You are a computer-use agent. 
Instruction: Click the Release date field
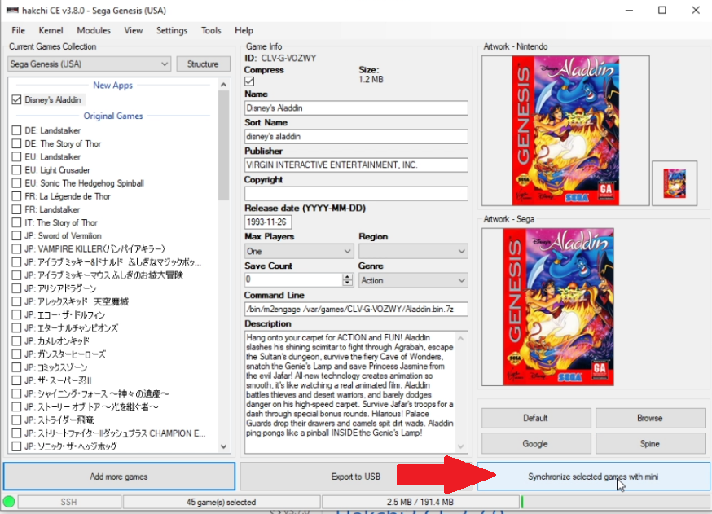(268, 222)
